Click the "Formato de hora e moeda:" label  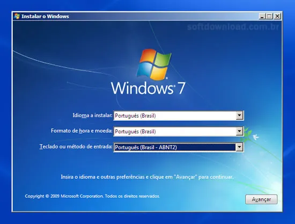point(82,131)
